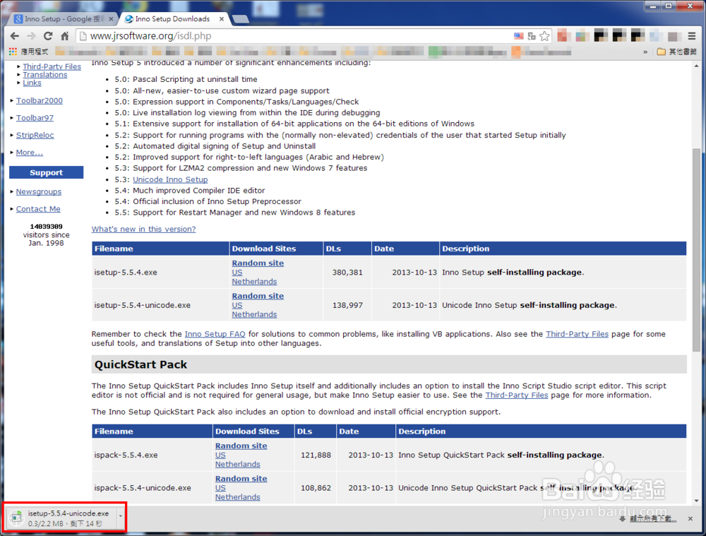Screen dimensions: 706x536
Task: Click US site for ispack-5.5.4.exe
Action: pyautogui.click(x=220, y=455)
